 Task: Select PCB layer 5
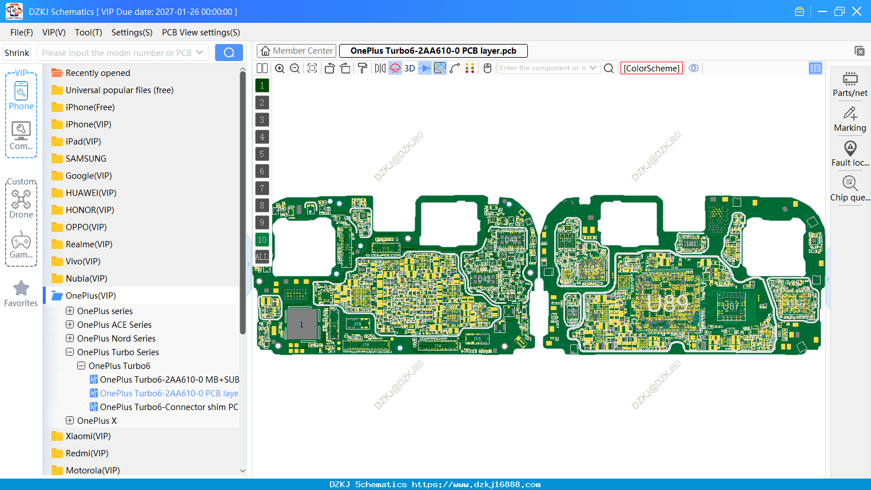coord(262,154)
